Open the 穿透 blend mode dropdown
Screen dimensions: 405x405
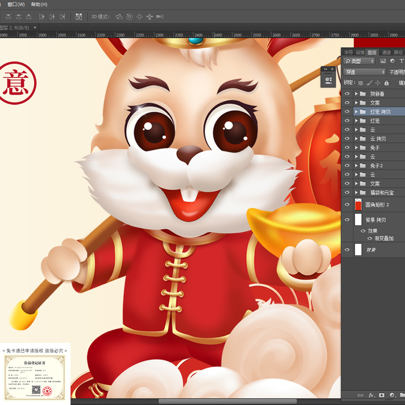364,72
